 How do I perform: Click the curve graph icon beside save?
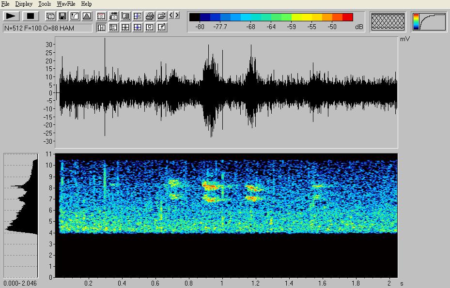[75, 16]
